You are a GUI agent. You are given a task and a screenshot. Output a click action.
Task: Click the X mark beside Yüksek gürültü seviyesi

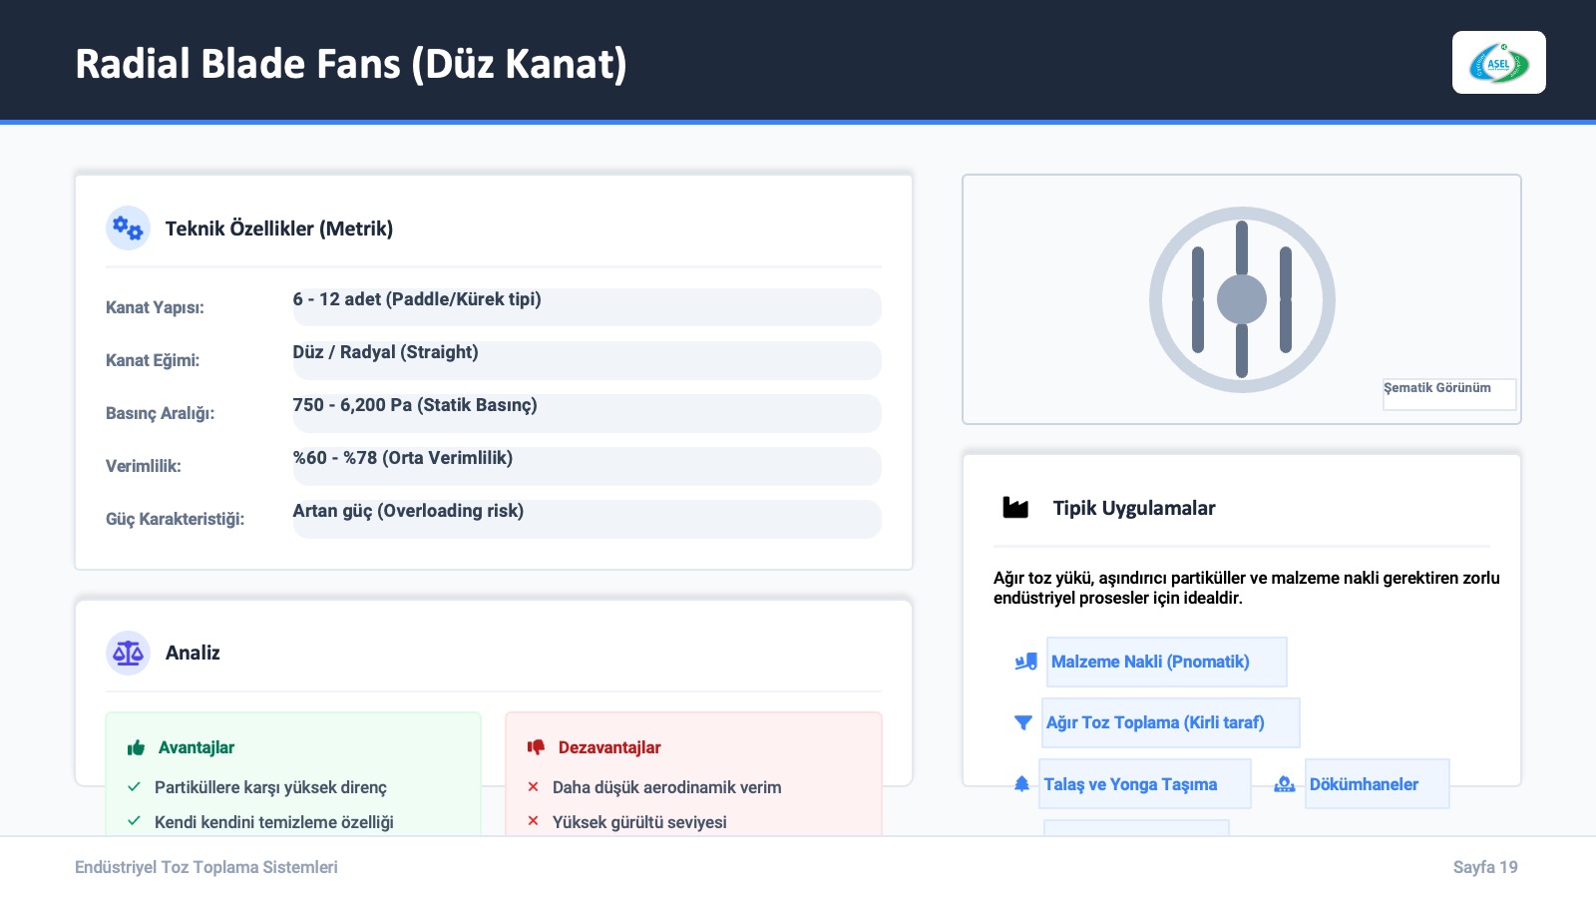pos(533,821)
